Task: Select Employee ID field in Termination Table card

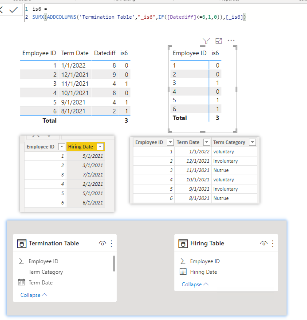Action: (43, 261)
